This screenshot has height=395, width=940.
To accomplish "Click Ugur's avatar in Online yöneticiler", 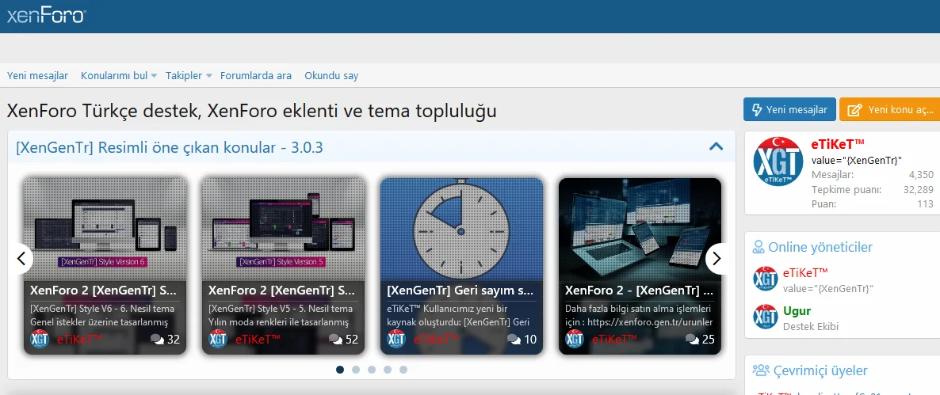I will click(x=766, y=317).
